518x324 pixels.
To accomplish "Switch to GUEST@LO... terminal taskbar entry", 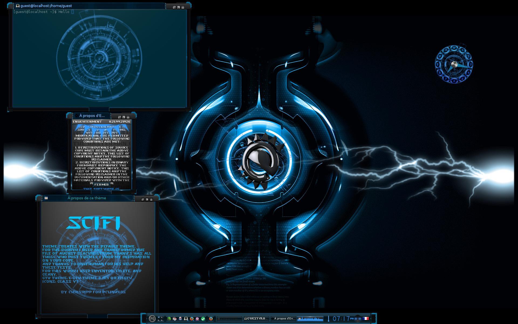I will [256, 319].
